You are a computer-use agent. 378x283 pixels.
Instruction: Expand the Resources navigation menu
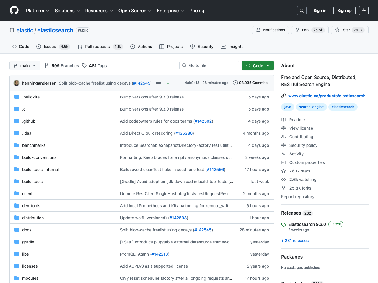pos(99,11)
